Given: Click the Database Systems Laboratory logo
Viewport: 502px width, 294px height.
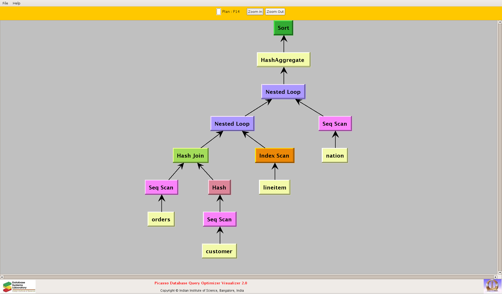Looking at the screenshot, I should click(x=19, y=286).
